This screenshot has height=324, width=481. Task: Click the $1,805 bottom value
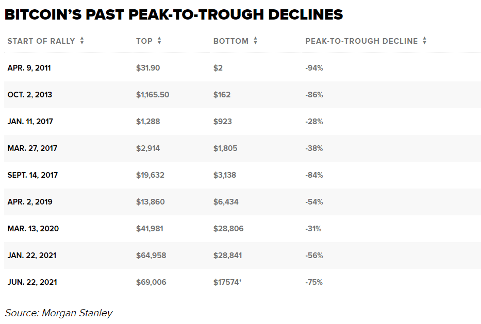[x=225, y=148]
